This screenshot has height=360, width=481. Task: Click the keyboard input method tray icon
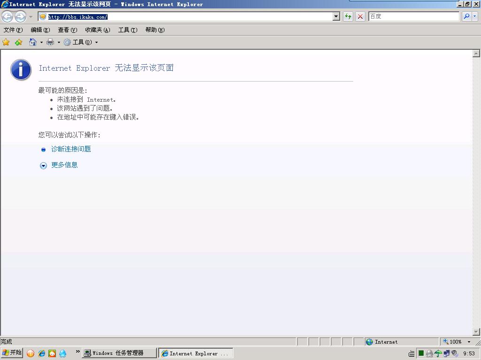(411, 353)
